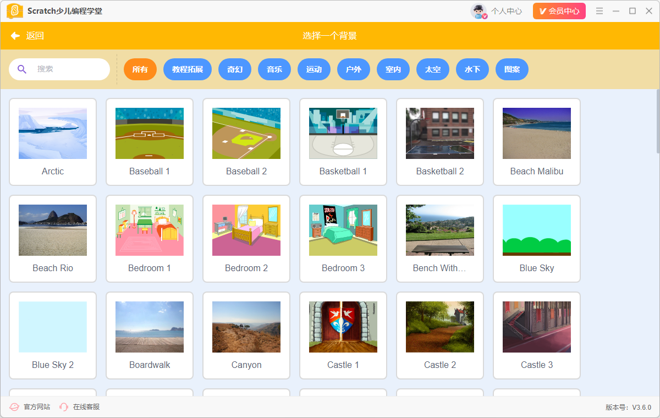The height and width of the screenshot is (418, 660).
Task: Choose the Blue Sky 2 backdrop
Action: tap(53, 335)
